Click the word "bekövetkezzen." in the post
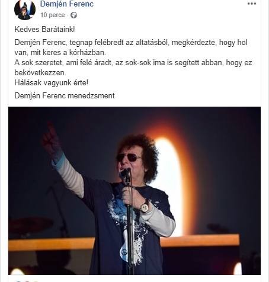This screenshot has width=269, height=282. pyautogui.click(x=40, y=72)
